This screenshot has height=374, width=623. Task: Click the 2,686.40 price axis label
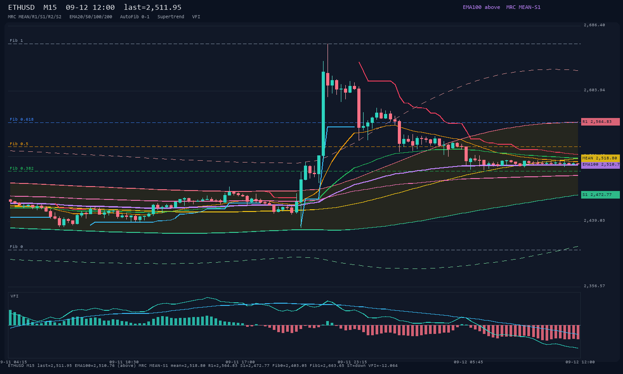[x=595, y=25]
